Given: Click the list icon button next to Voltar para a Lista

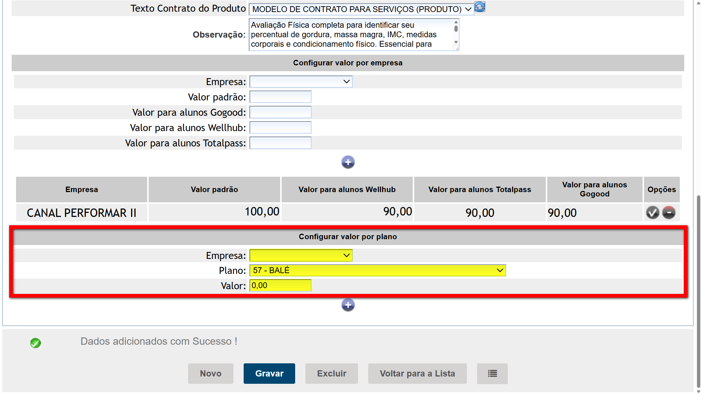Looking at the screenshot, I should 492,374.
